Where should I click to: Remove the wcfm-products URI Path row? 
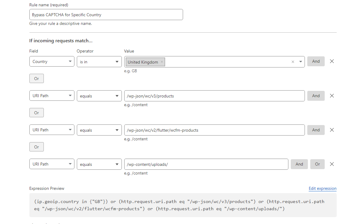coord(332,130)
